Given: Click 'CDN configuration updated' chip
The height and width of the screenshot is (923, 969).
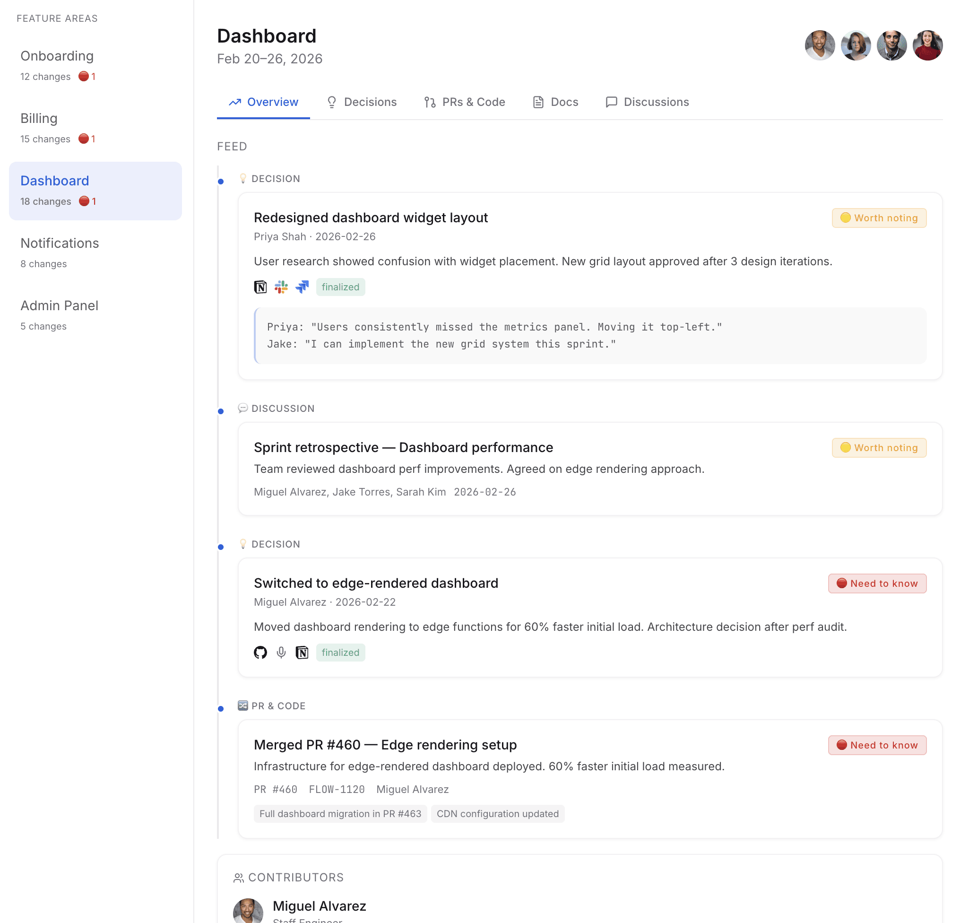Looking at the screenshot, I should (x=497, y=814).
